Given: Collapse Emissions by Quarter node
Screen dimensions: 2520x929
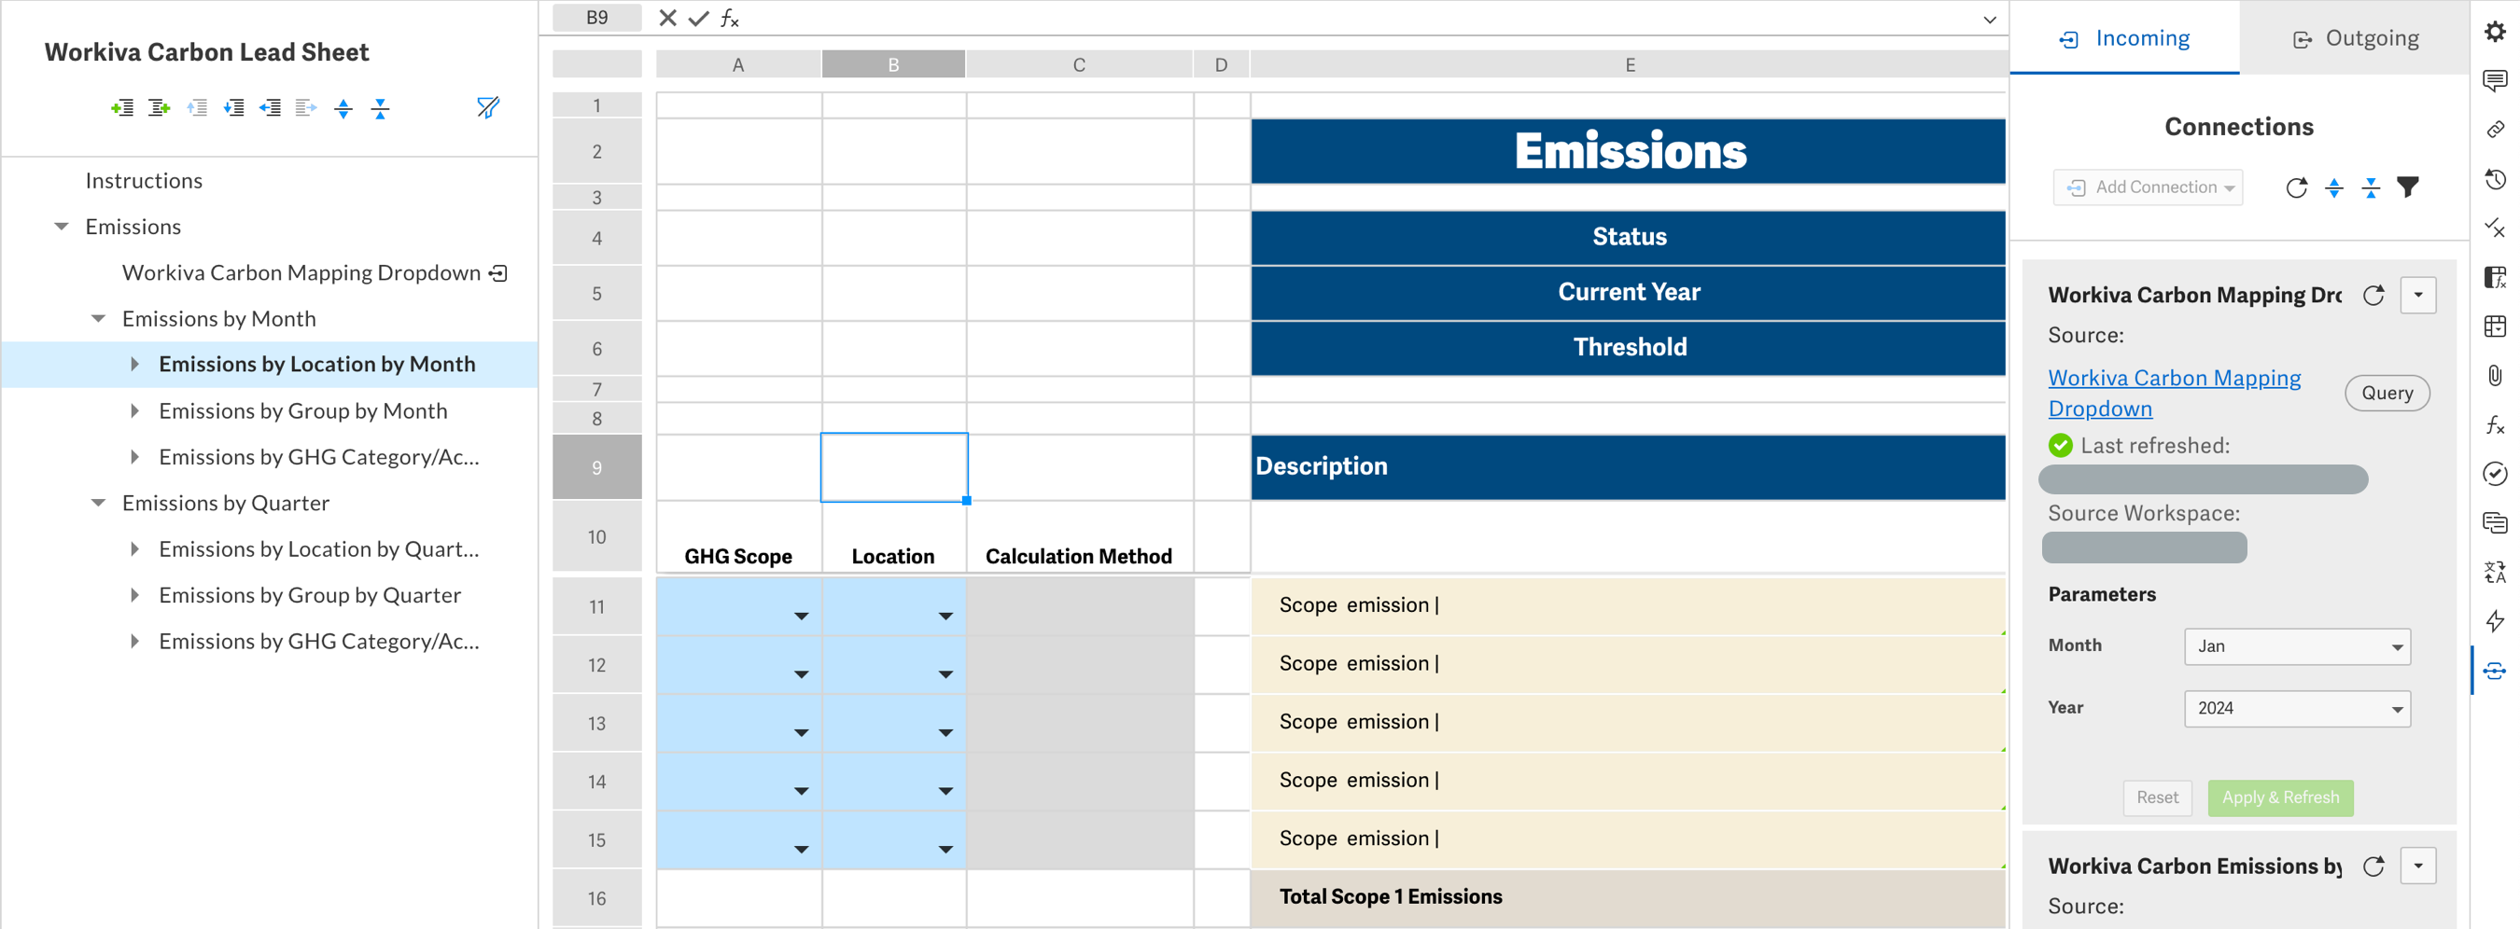Looking at the screenshot, I should pyautogui.click(x=98, y=504).
